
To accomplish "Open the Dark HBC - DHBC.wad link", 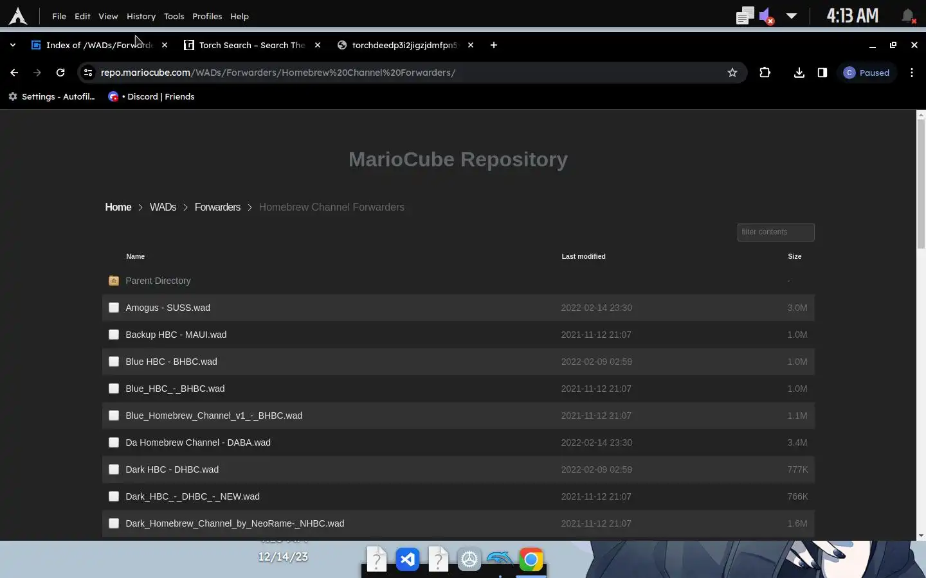I will (172, 469).
